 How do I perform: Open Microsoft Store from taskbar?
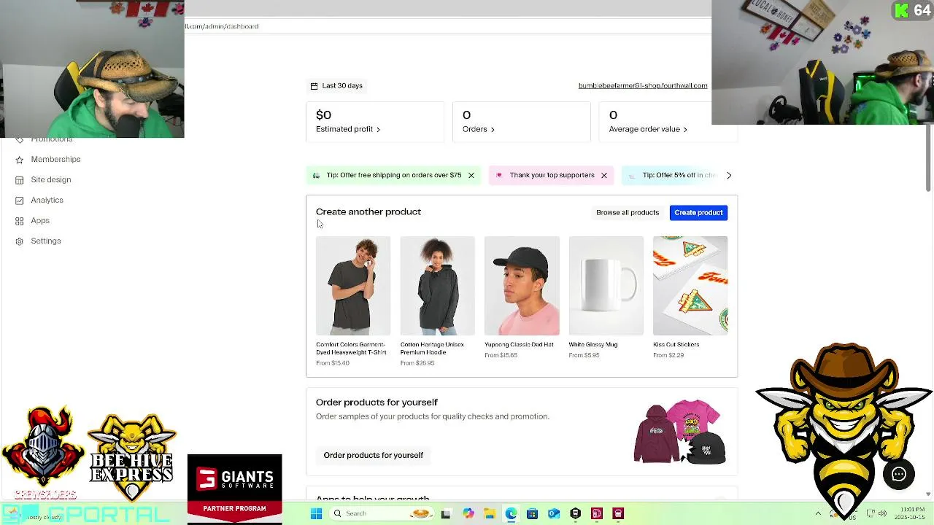click(532, 513)
